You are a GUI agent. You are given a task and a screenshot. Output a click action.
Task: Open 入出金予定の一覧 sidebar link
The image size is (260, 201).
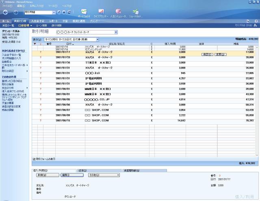pos(11,55)
